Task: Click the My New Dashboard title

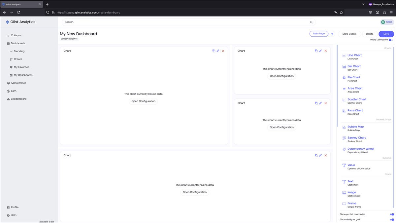Action: pyautogui.click(x=79, y=34)
